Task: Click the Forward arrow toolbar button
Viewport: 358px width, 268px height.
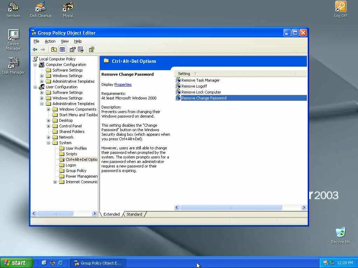Action: tap(43, 50)
